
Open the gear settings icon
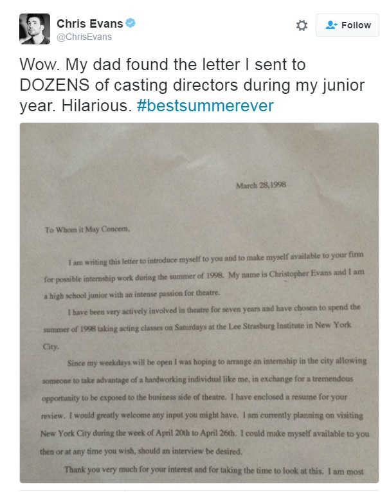(302, 26)
